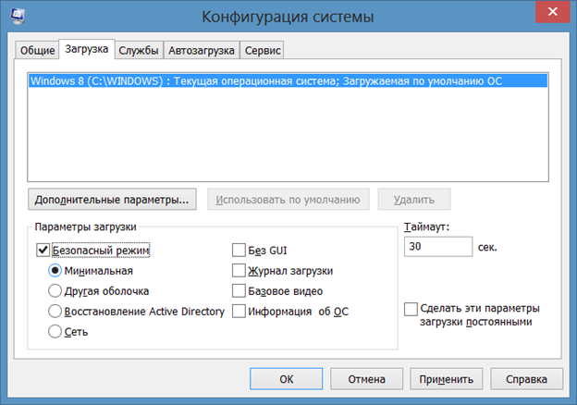Switch to the Общие tab
The height and width of the screenshot is (405, 577).
38,50
